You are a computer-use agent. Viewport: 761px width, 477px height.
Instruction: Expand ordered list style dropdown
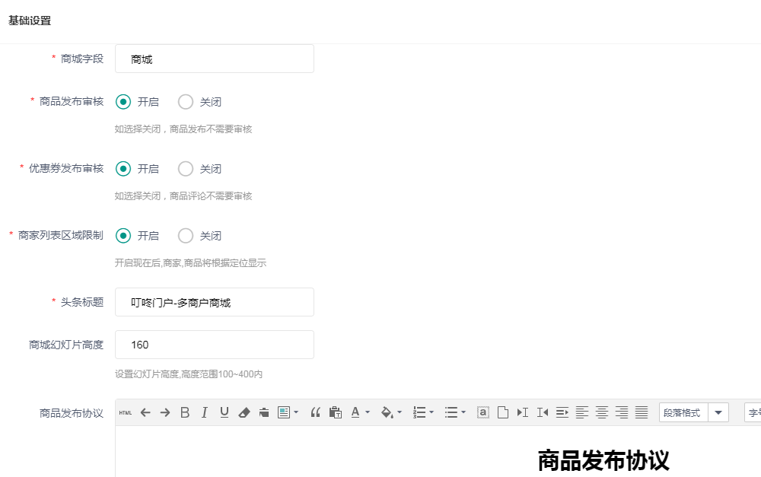coord(431,412)
